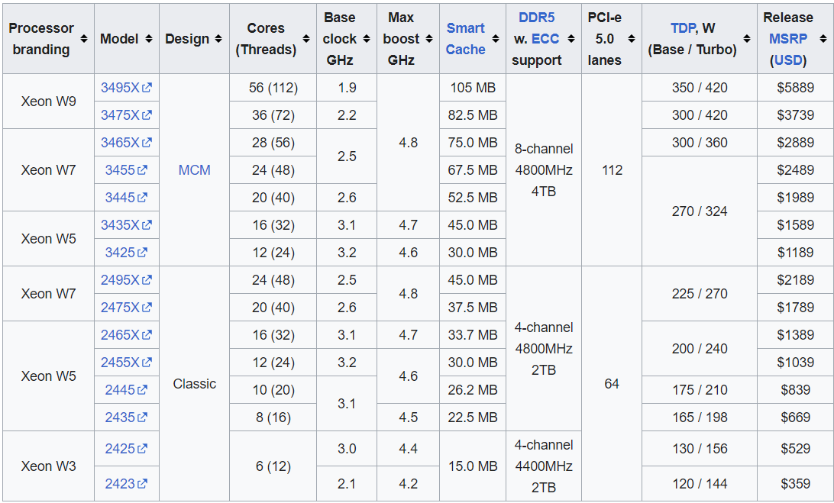Select the 8 (16) cores cell
834x503 pixels.
pos(273,418)
